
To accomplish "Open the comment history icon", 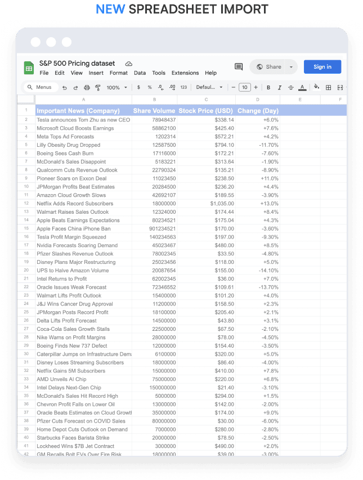I will pos(239,67).
